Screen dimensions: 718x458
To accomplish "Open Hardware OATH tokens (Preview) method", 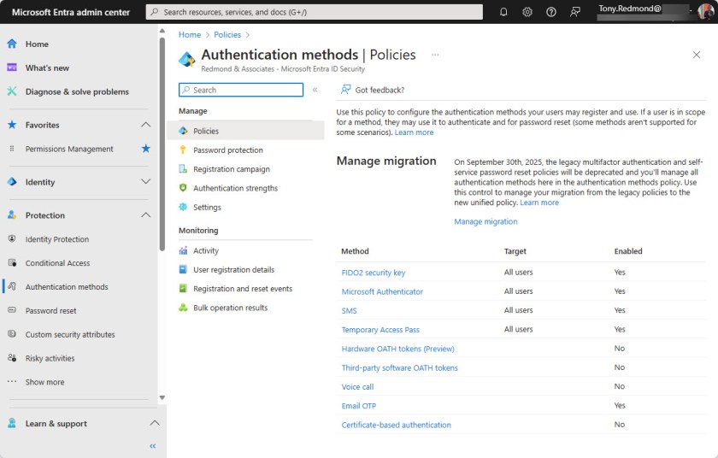I will coord(398,349).
